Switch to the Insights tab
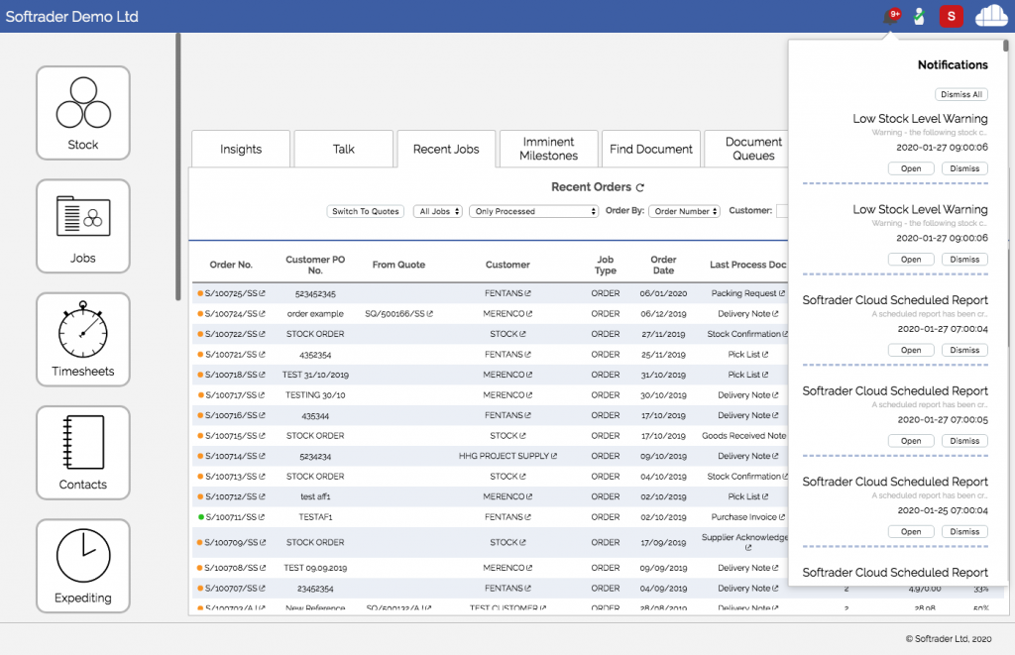The height and width of the screenshot is (655, 1015). tap(240, 149)
